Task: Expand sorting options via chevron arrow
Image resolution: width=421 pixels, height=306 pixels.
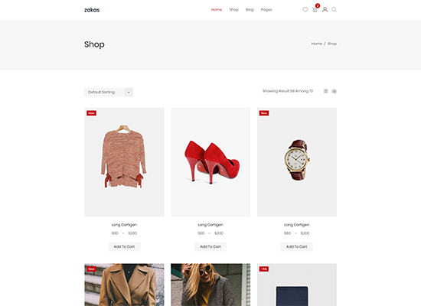Action: point(129,92)
